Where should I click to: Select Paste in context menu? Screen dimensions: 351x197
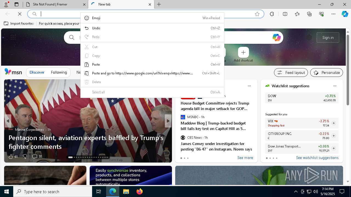click(152, 65)
